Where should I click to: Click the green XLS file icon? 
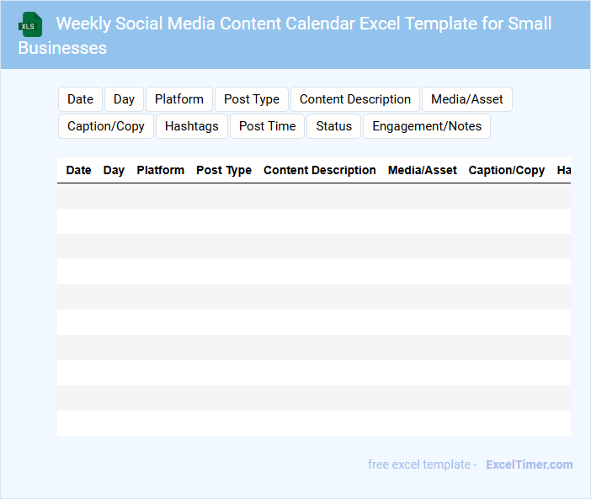point(30,24)
